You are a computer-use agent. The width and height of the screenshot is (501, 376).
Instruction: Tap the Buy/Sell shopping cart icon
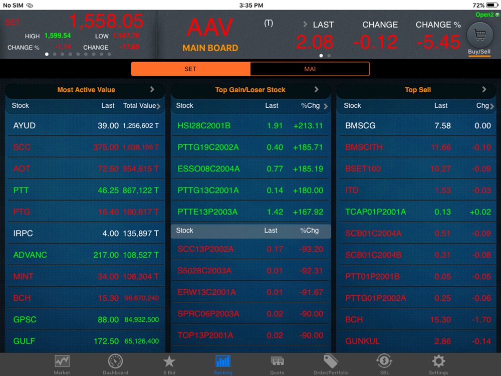point(479,35)
